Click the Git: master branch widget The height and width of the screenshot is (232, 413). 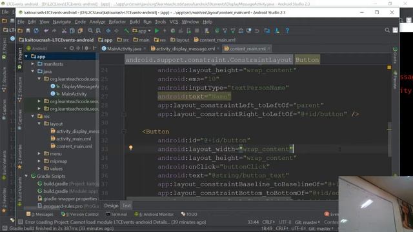coord(307,222)
